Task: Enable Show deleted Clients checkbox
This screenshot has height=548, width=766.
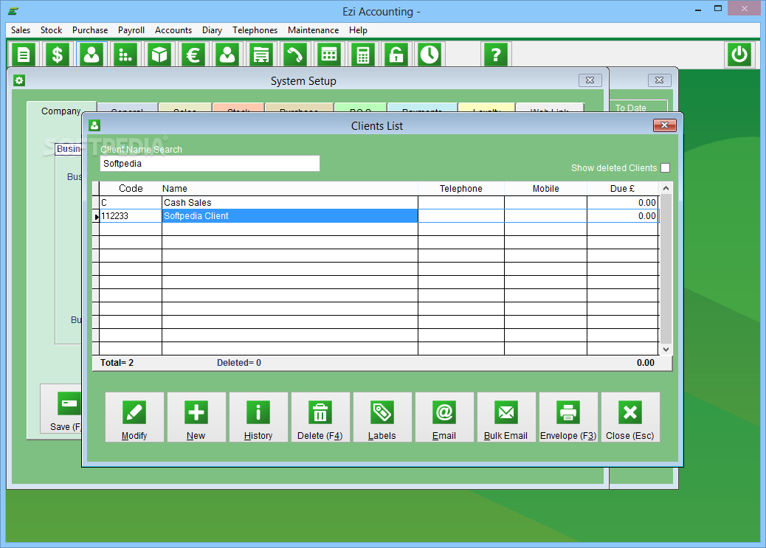Action: (x=666, y=168)
